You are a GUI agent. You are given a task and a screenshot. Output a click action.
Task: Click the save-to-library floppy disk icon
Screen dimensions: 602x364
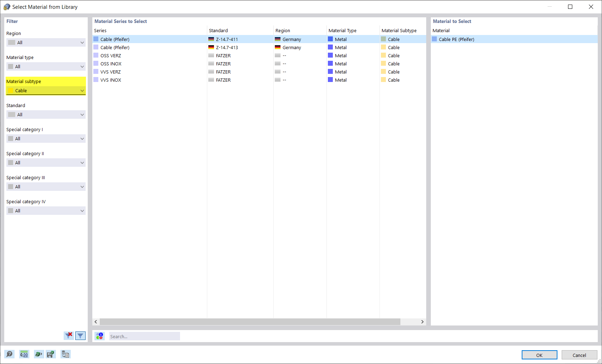51,354
